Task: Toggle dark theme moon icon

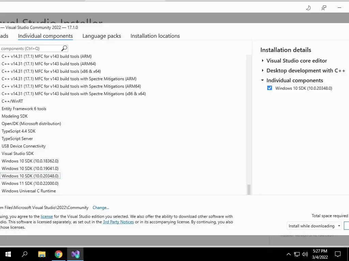Action: click(308, 8)
